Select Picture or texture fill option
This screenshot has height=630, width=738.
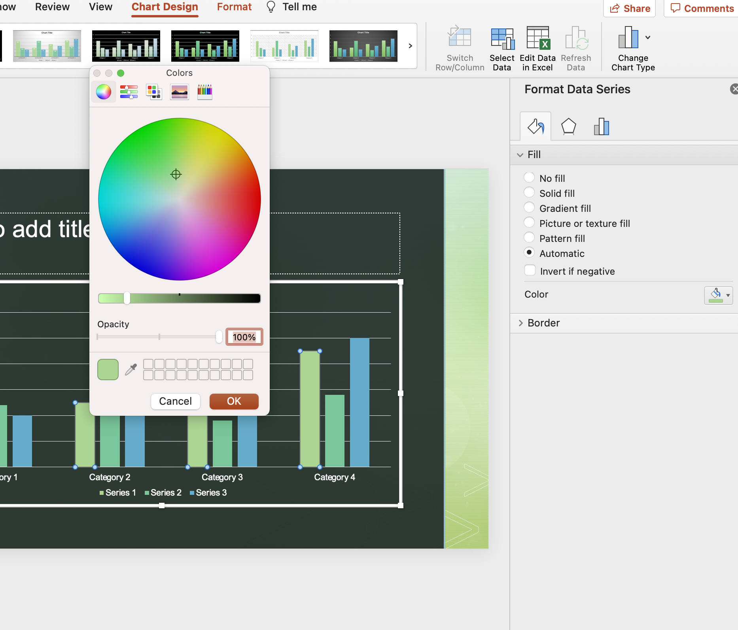[x=529, y=223]
